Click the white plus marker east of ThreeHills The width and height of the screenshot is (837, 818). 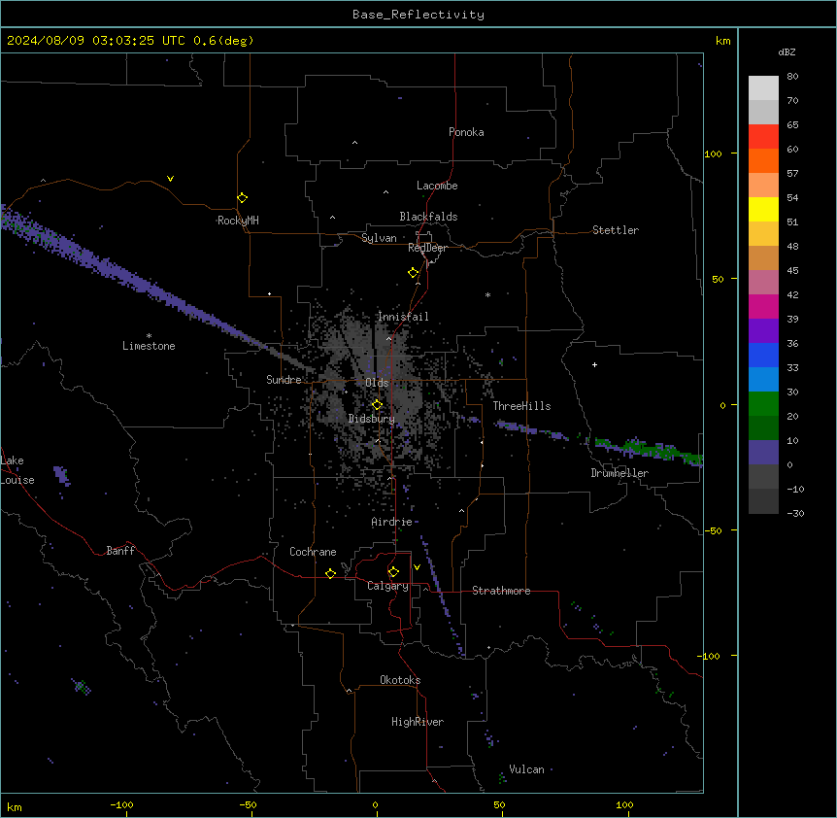[594, 364]
